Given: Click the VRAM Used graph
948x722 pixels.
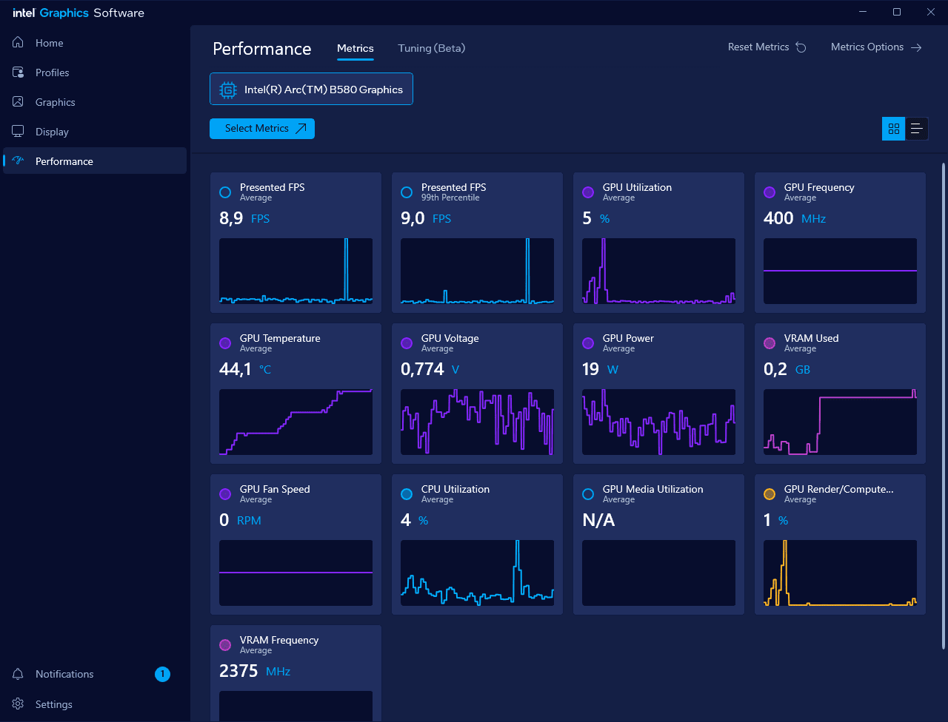Looking at the screenshot, I should click(840, 422).
